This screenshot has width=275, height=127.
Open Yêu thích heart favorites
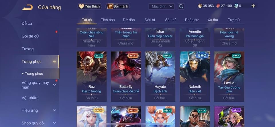pos(89,7)
